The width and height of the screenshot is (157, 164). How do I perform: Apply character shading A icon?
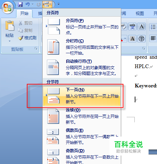132,39
